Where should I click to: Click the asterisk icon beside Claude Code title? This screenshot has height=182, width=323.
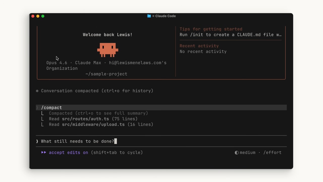coord(153,16)
